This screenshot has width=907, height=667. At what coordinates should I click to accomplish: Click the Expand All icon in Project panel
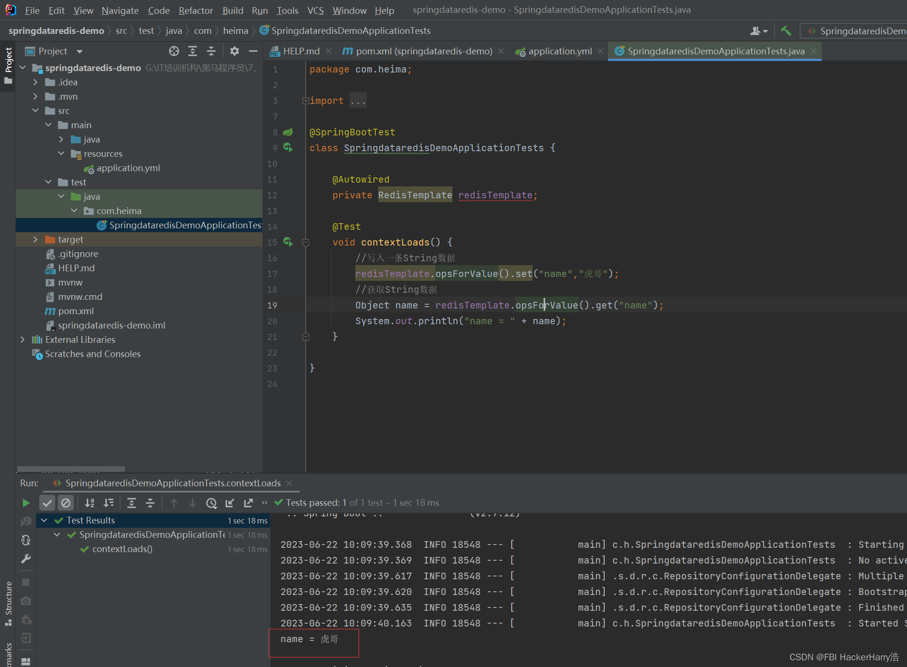[x=193, y=51]
